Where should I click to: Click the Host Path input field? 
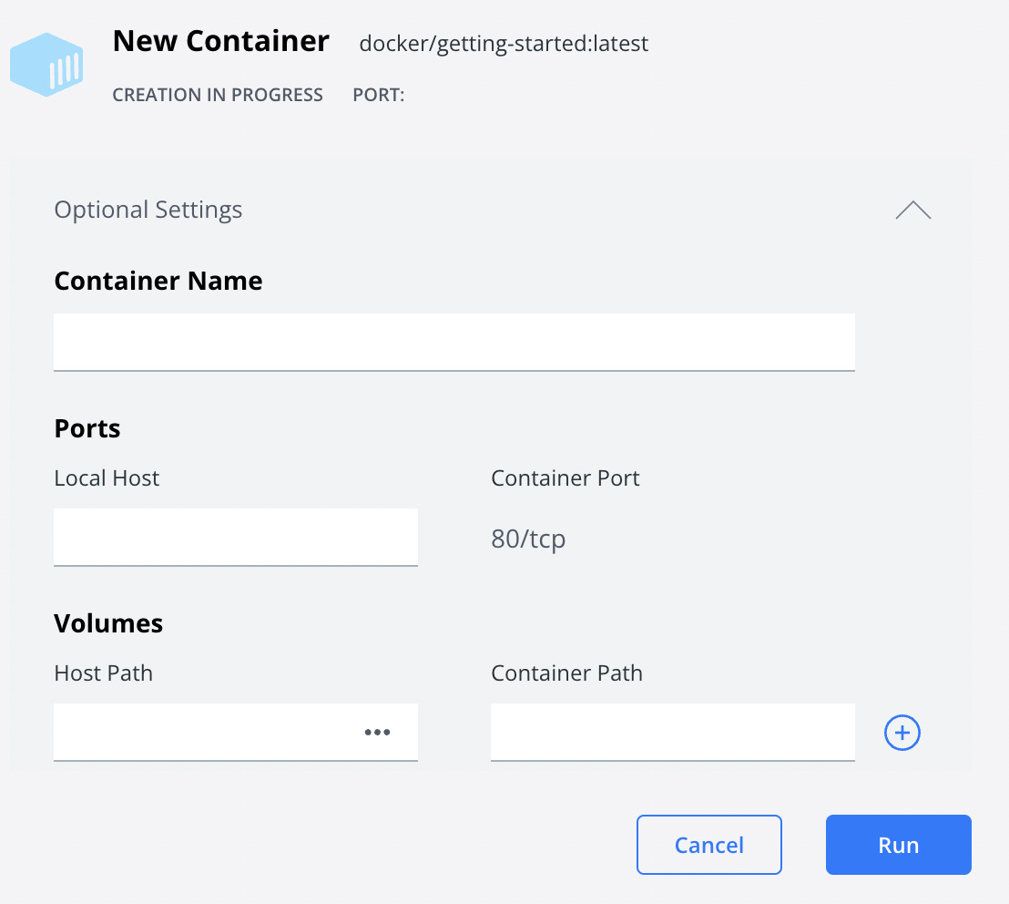tap(236, 733)
